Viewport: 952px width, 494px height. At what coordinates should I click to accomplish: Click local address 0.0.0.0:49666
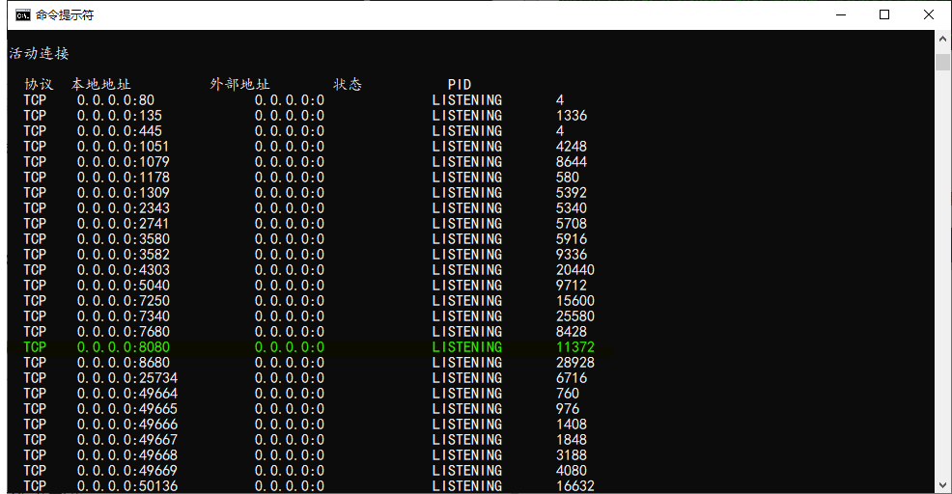127,425
